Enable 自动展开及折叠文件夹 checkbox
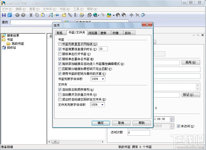The image size is (206, 150). tap(60, 95)
